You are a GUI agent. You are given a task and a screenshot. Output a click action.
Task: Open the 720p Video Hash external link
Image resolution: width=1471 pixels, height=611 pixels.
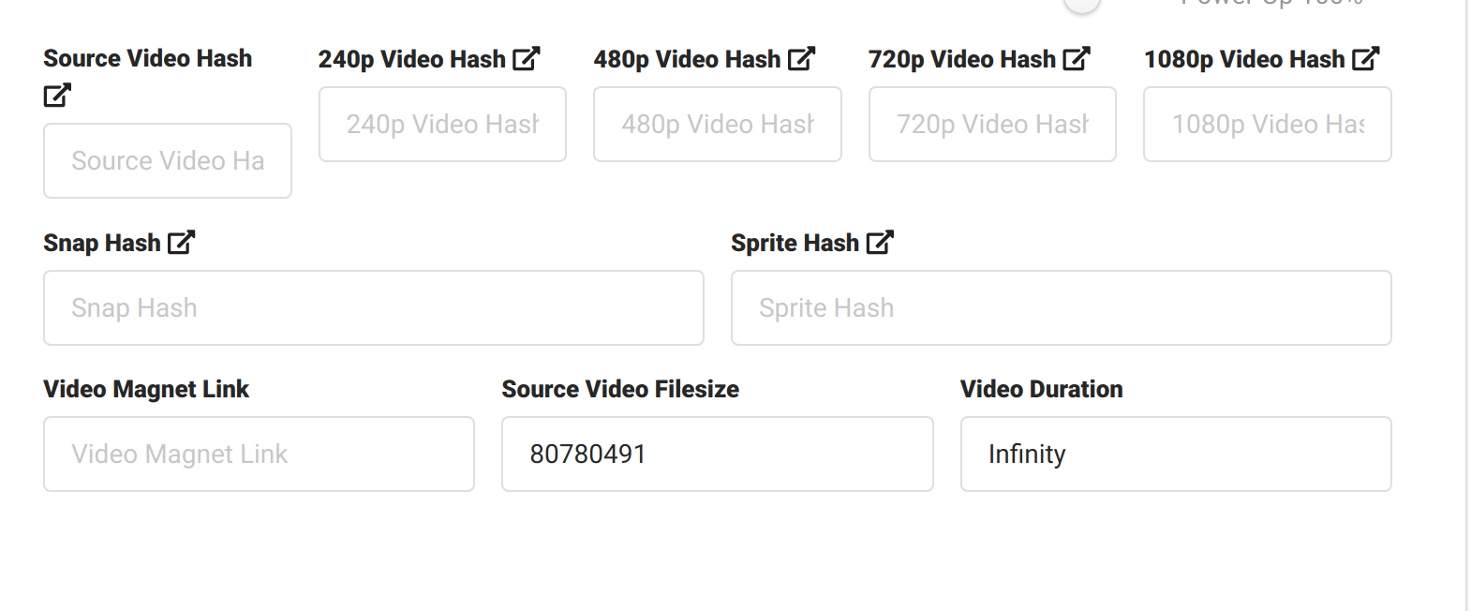pyautogui.click(x=1077, y=58)
